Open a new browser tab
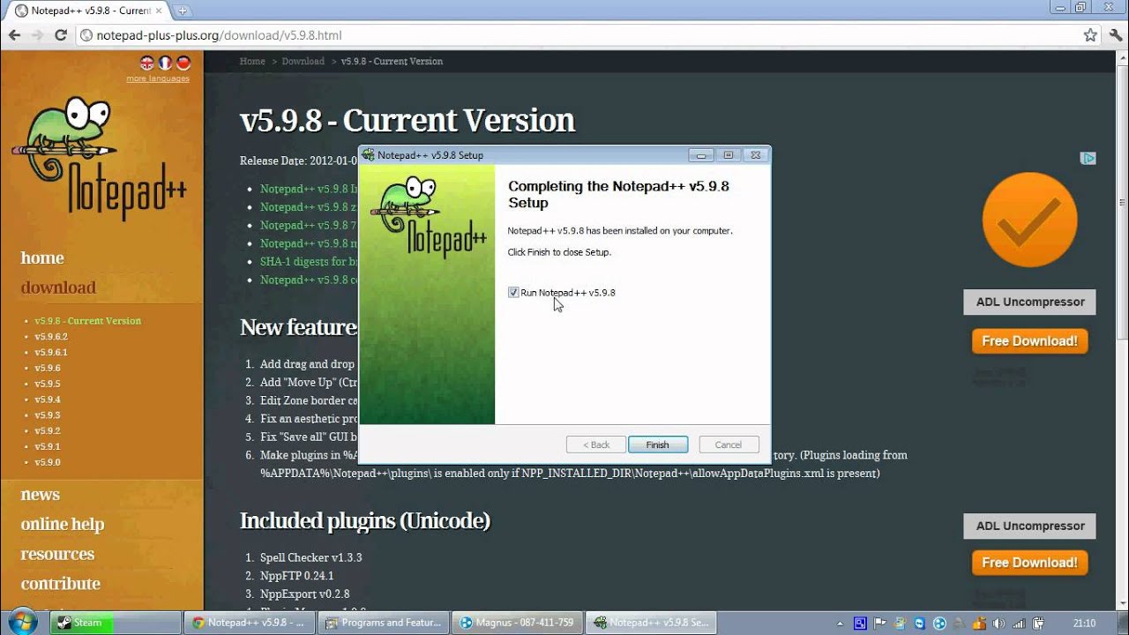Viewport: 1129px width, 635px height. (x=183, y=11)
